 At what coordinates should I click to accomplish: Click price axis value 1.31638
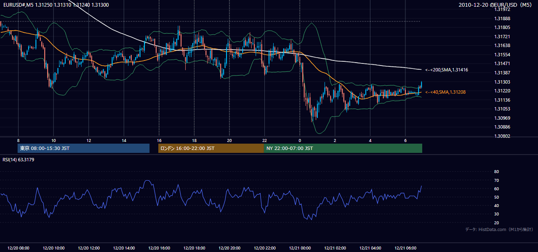(502, 45)
